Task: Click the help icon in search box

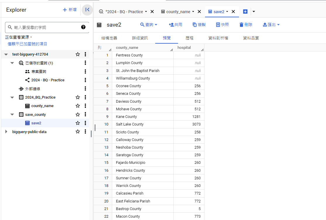Action: click(x=83, y=27)
